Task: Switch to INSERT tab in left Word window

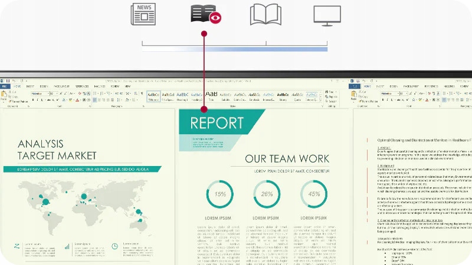Action: [x=30, y=87]
